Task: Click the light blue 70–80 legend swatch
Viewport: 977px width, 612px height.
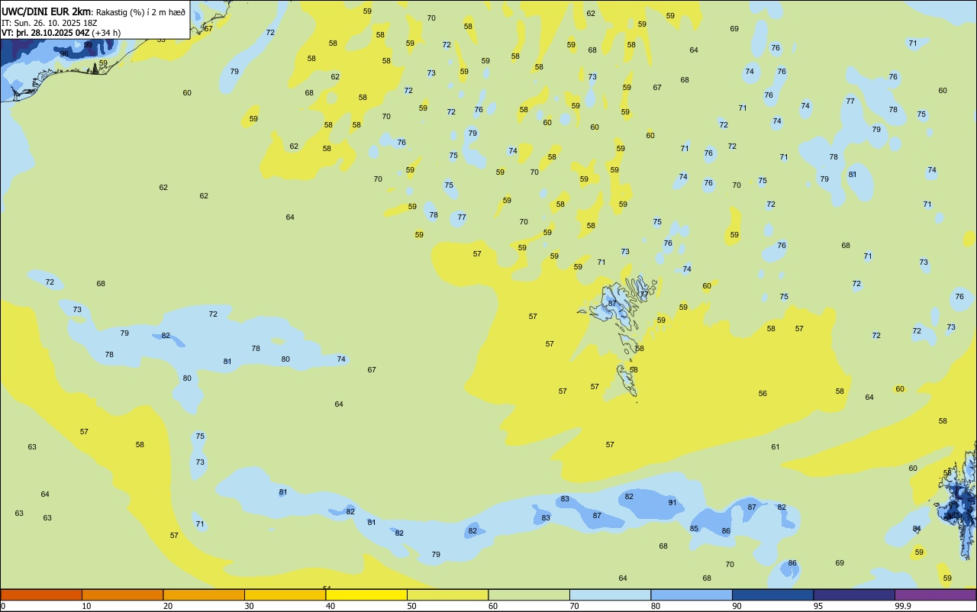Action: 610,594
